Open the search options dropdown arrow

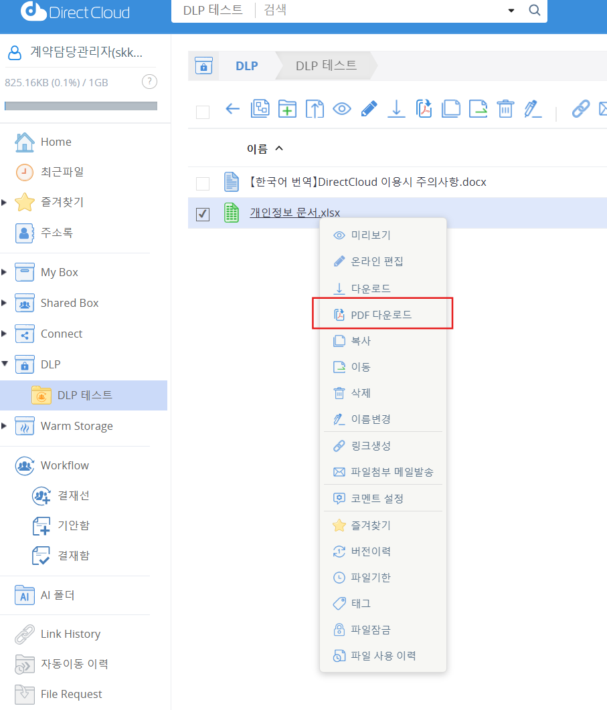pos(511,11)
